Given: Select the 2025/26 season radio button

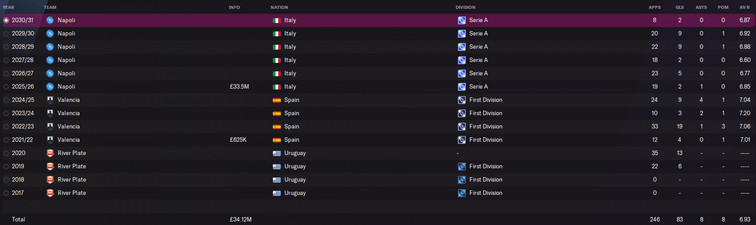Looking at the screenshot, I should coord(6,87).
